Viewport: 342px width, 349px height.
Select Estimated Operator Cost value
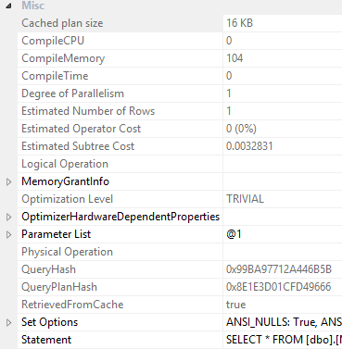(283, 129)
